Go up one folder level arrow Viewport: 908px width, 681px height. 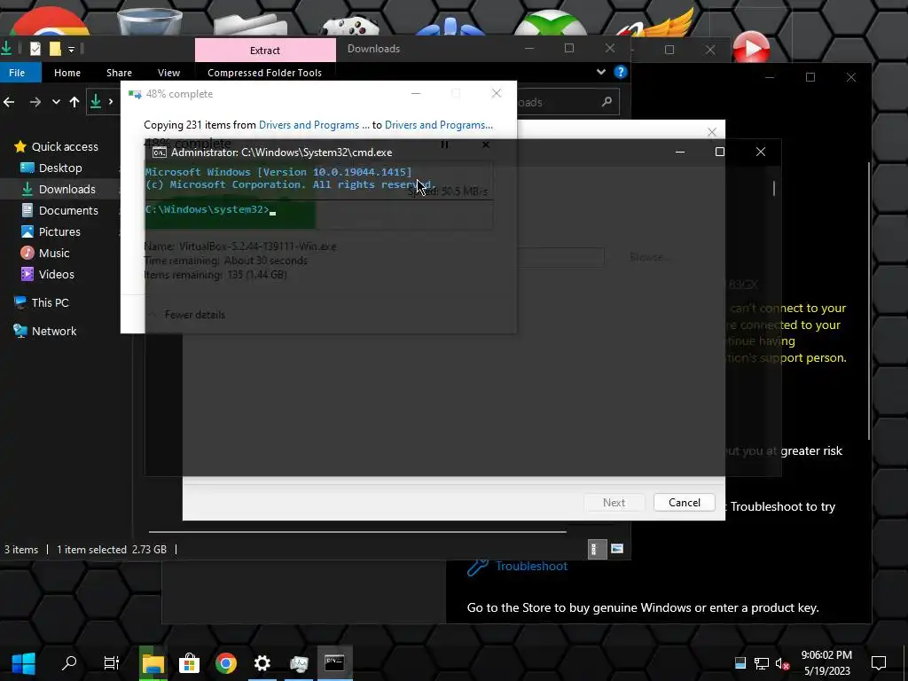click(x=74, y=102)
